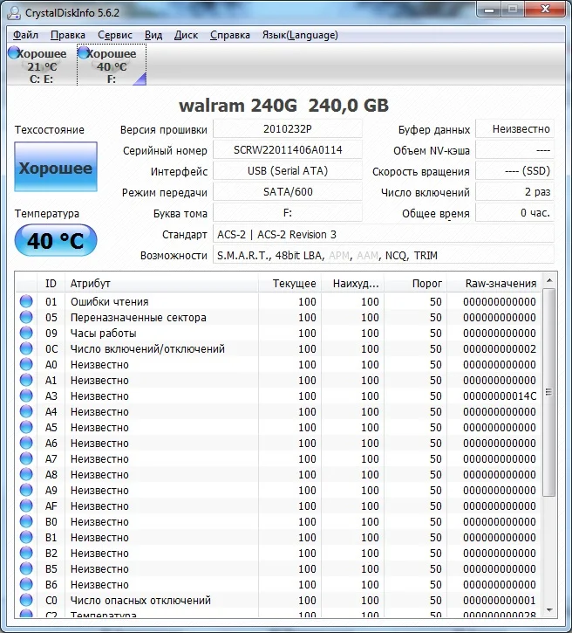
Task: Click the status icon for attribute 01
Action: point(26,301)
